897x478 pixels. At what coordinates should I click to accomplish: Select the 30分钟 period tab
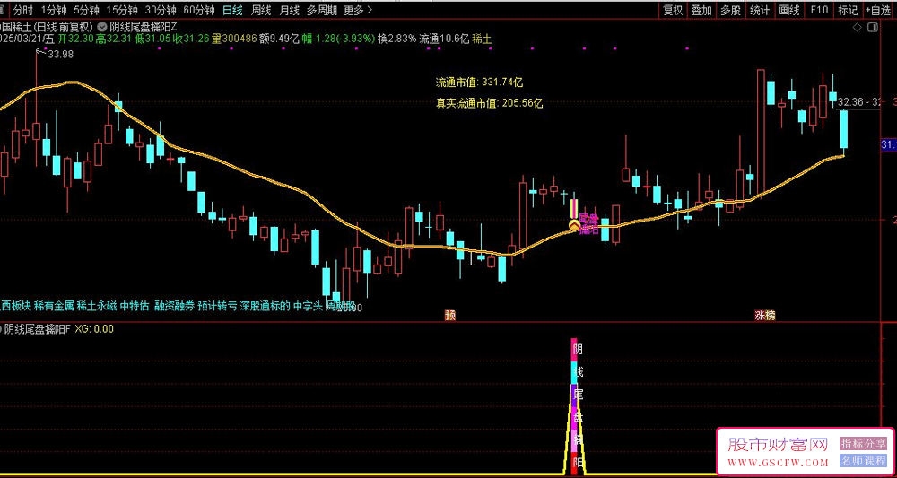[x=161, y=10]
